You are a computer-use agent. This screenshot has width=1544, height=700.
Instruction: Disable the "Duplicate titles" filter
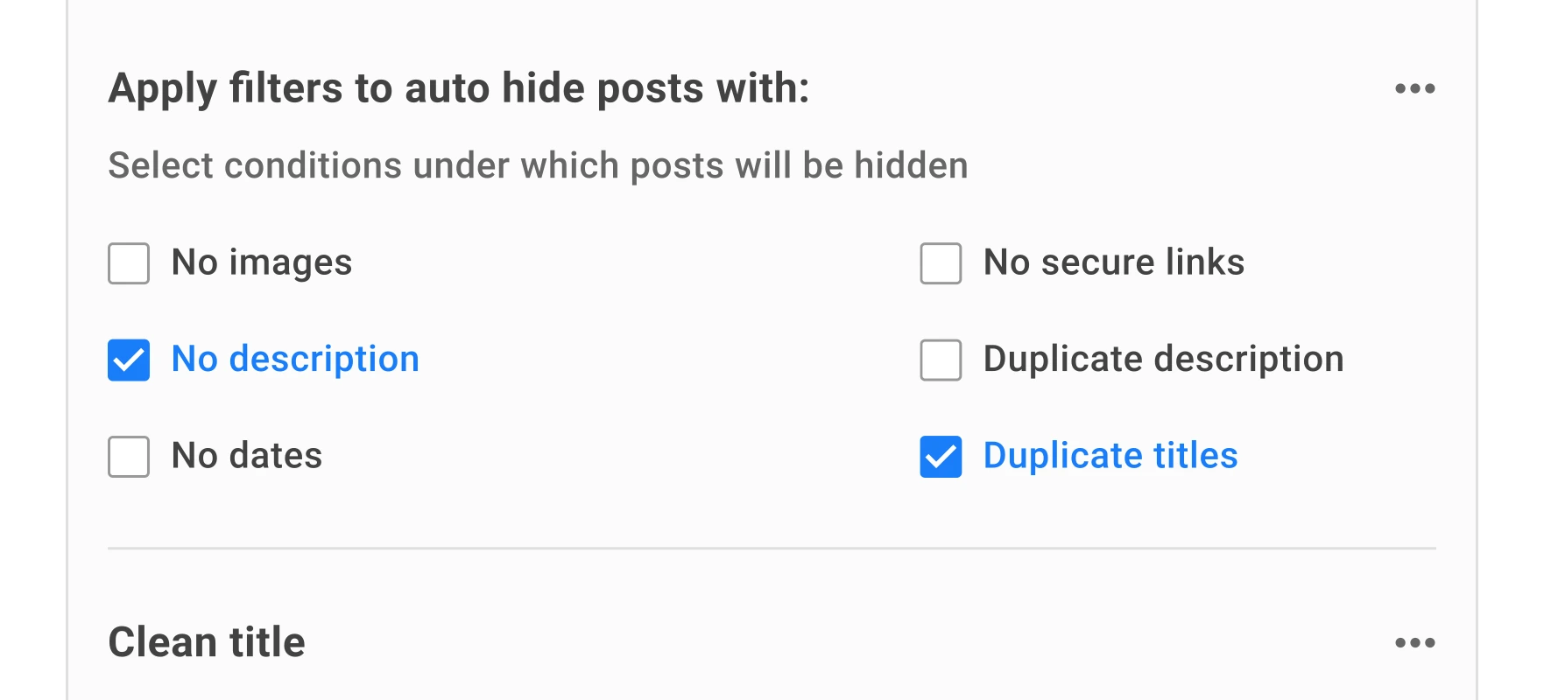click(940, 456)
